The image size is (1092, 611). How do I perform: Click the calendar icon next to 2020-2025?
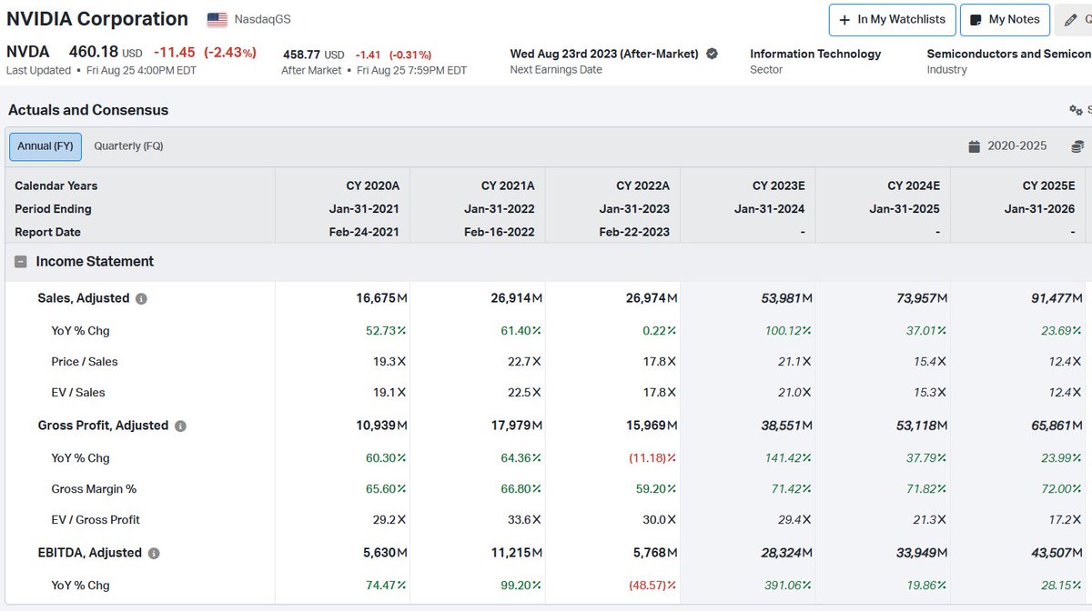pyautogui.click(x=975, y=146)
